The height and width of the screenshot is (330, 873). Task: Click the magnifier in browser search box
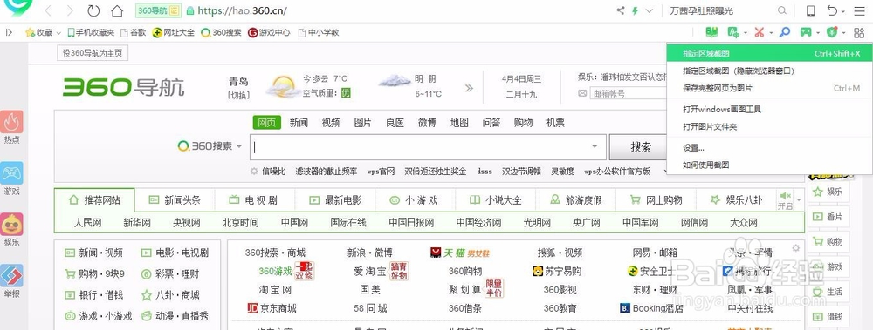coord(782,10)
